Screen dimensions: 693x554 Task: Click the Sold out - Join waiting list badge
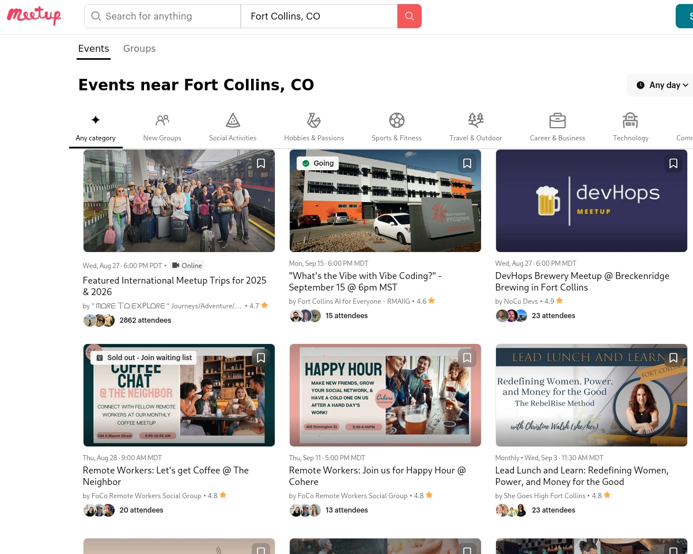pyautogui.click(x=143, y=358)
